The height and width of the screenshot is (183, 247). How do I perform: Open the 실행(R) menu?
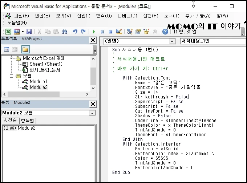point(151,16)
